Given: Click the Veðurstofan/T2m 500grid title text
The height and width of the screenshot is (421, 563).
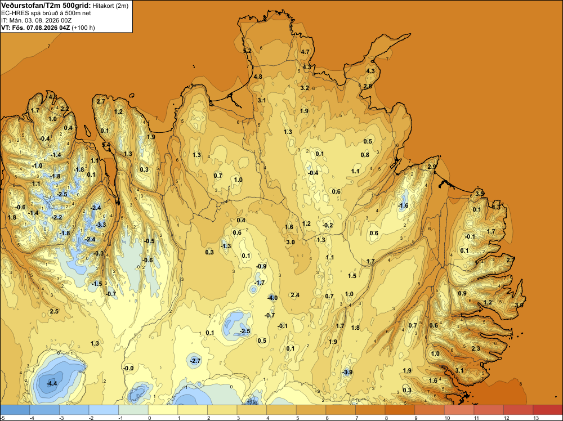Looking at the screenshot, I should click(46, 5).
